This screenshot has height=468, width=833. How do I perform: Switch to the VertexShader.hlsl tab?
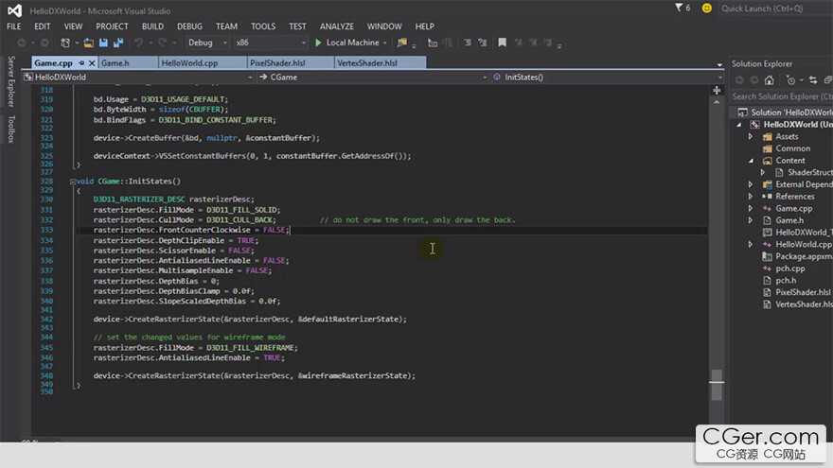click(381, 62)
